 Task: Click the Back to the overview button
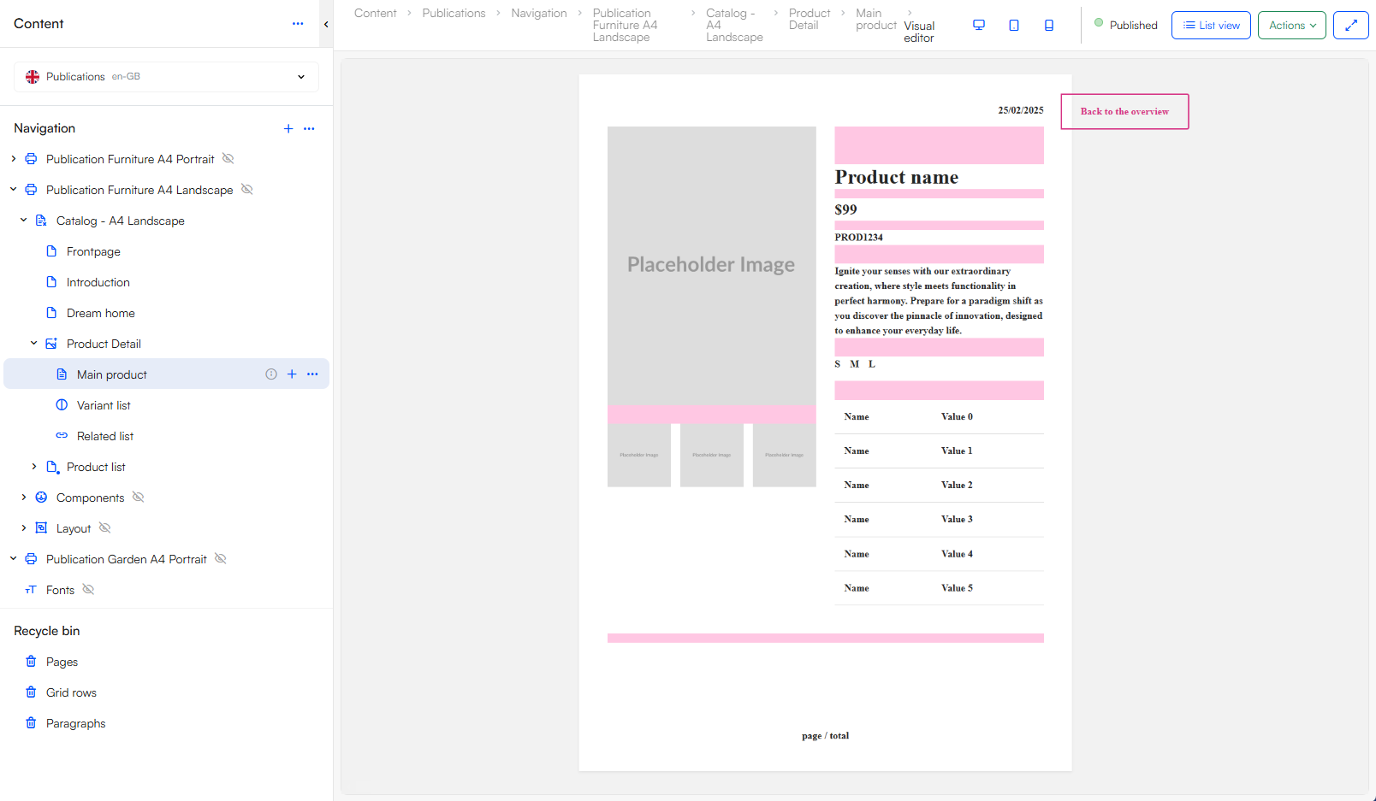(x=1124, y=111)
